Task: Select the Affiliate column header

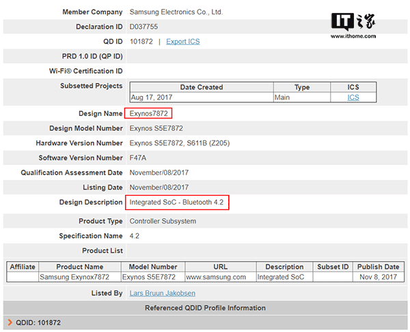Action: coord(23,267)
